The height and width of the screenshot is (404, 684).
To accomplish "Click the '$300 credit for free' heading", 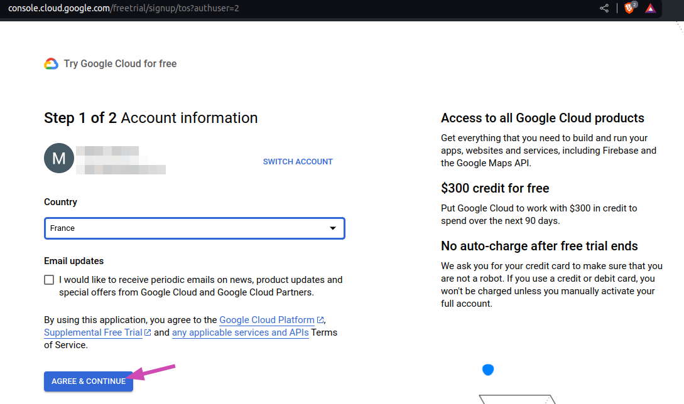I will point(495,188).
